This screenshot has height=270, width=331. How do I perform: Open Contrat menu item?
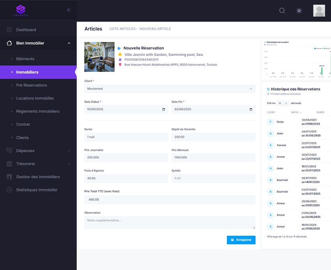click(23, 124)
